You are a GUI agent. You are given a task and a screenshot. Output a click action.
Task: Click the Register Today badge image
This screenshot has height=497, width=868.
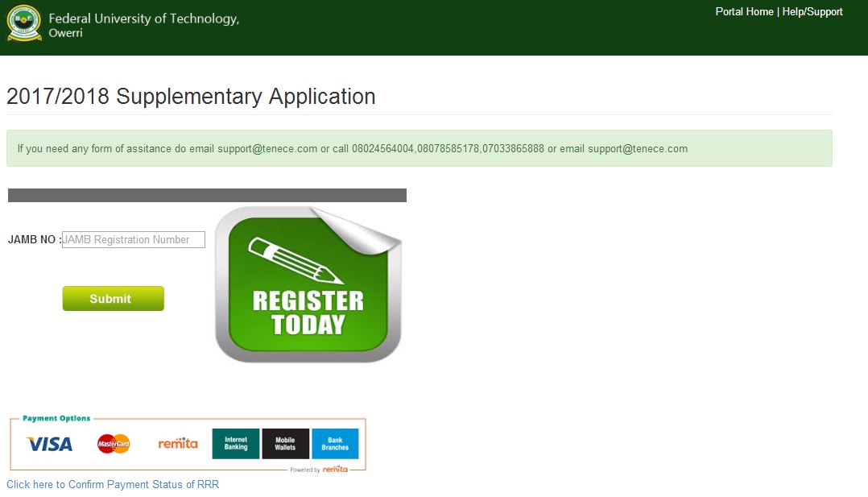(308, 285)
